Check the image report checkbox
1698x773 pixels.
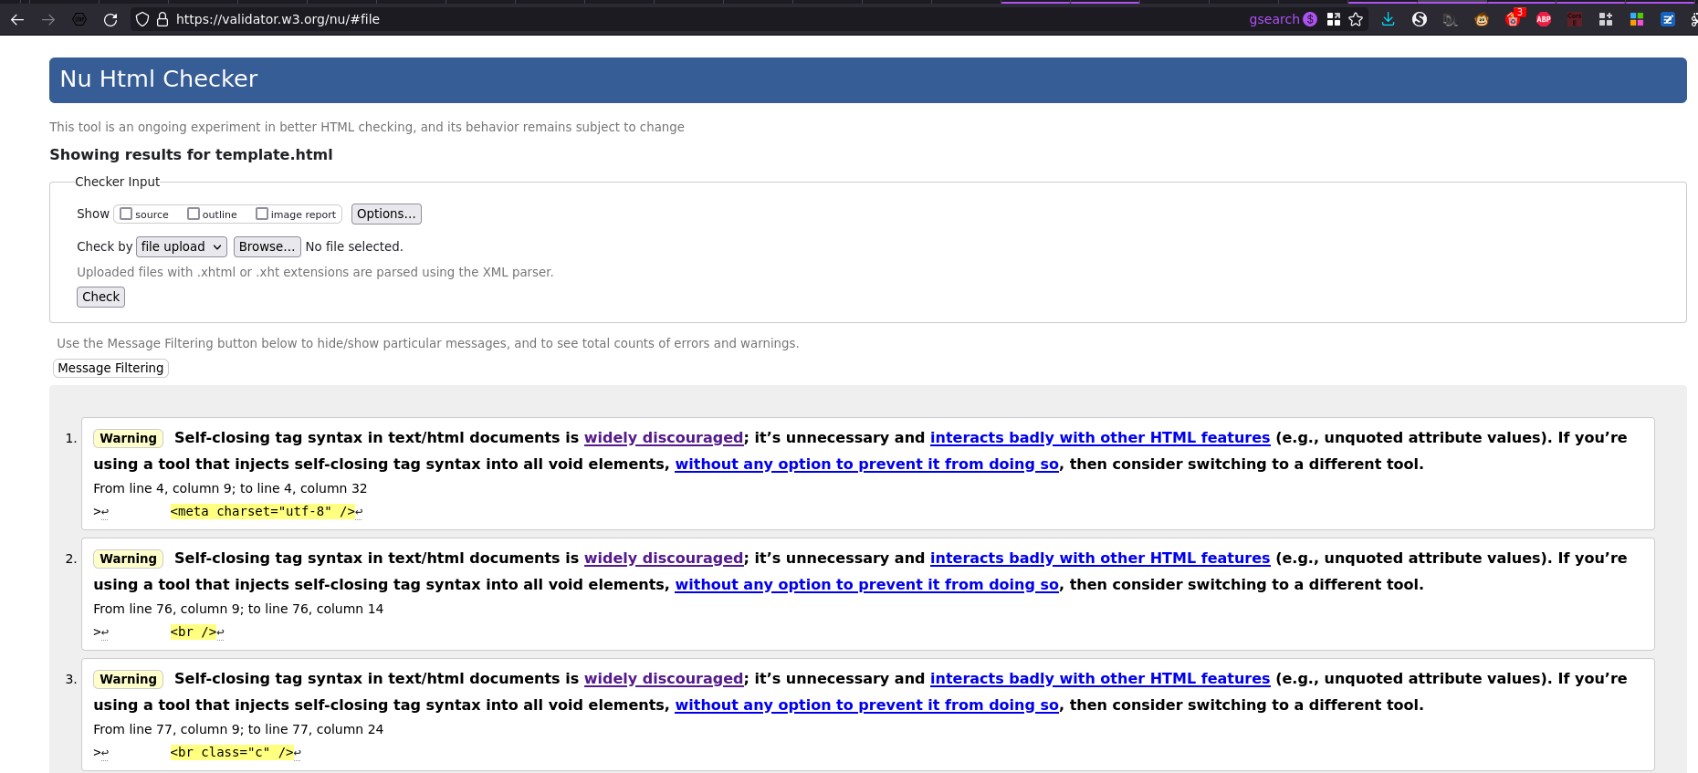coord(262,214)
